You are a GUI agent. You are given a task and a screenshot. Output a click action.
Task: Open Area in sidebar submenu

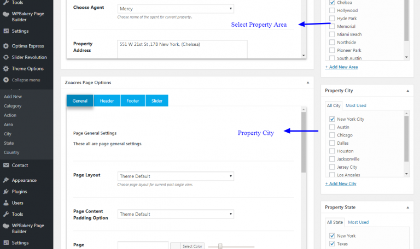(8, 124)
